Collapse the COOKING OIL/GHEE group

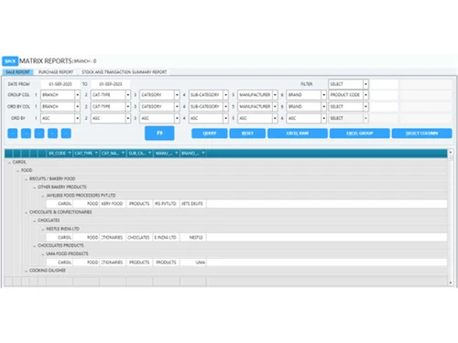click(x=26, y=271)
